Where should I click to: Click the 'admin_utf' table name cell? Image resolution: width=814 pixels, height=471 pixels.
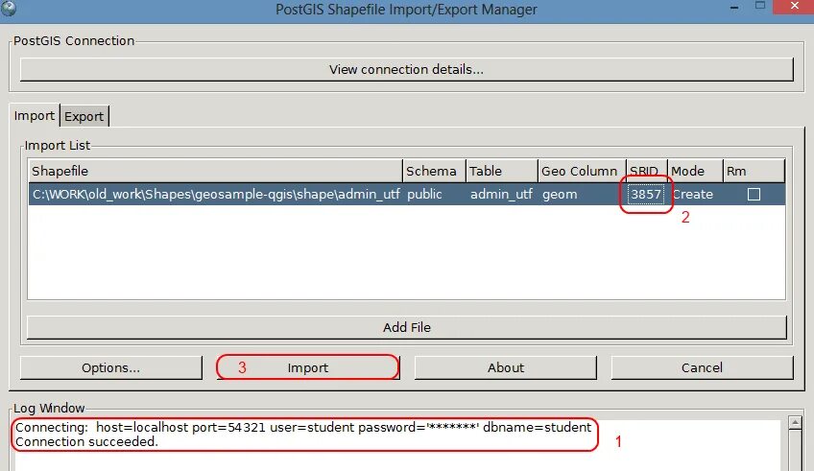click(x=501, y=195)
